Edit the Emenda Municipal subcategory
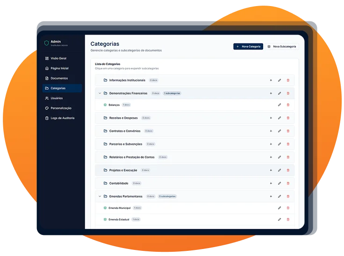The height and width of the screenshot is (256, 344). click(x=279, y=208)
